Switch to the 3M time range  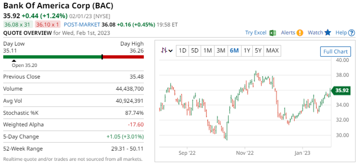(220, 50)
